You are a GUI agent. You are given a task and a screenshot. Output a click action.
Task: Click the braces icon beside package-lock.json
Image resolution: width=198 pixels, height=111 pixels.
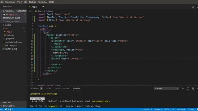[3, 42]
